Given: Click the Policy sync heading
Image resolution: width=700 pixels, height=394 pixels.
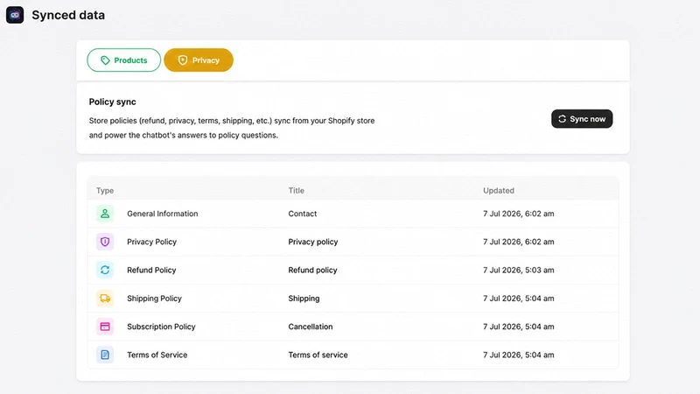Looking at the screenshot, I should pos(113,102).
